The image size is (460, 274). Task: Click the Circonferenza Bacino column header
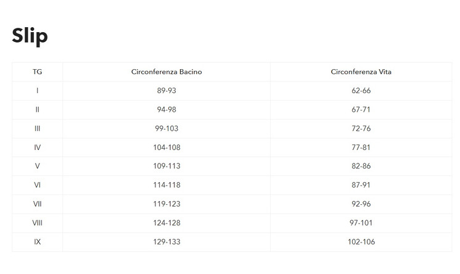coord(166,72)
